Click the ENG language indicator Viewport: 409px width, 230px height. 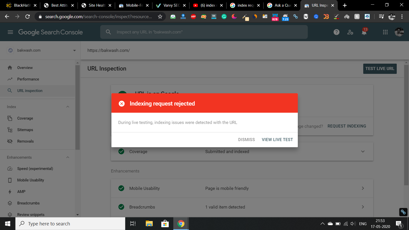coord(363,224)
